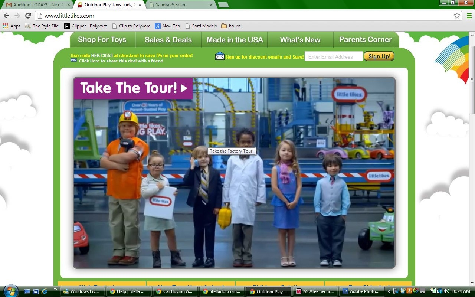Image resolution: width=475 pixels, height=297 pixels.
Task: Reload the page with the refresh icon
Action: (x=28, y=16)
